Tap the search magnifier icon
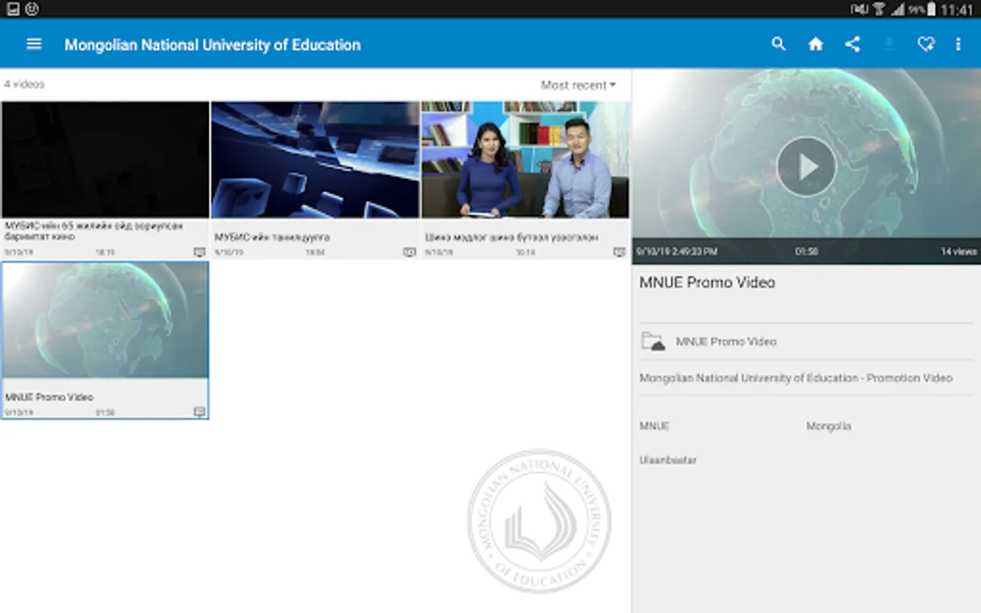981x613 pixels. [779, 44]
